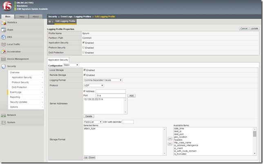The width and height of the screenshot is (263, 164).
Task: Disable the Remote Storage checkbox
Action: (85, 75)
